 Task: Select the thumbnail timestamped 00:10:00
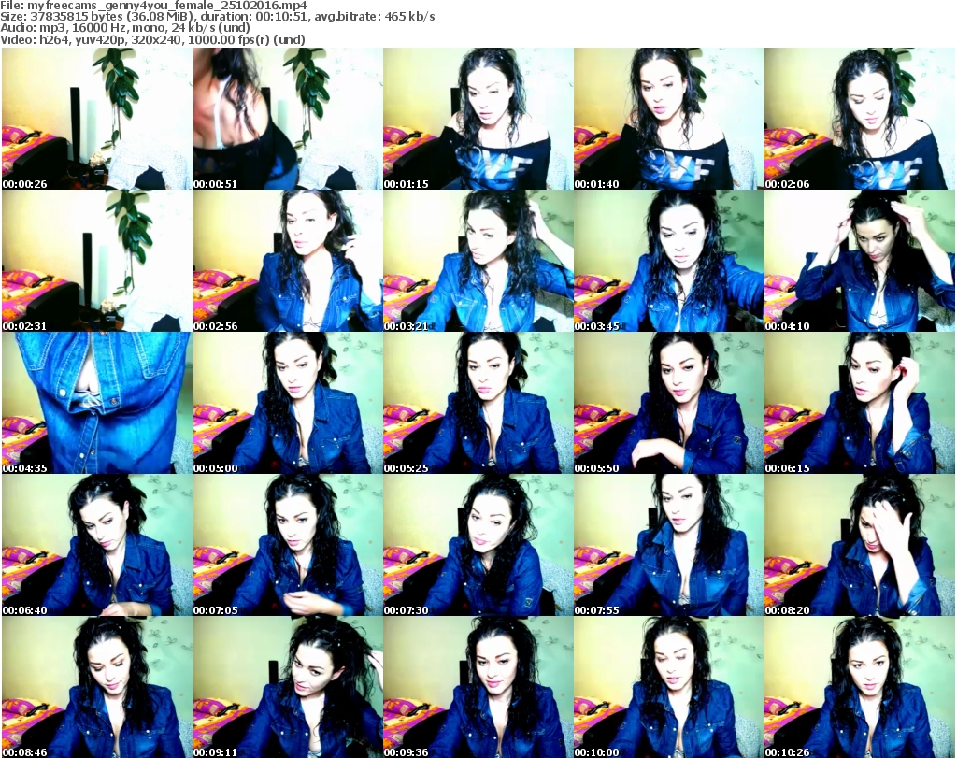coord(669,687)
